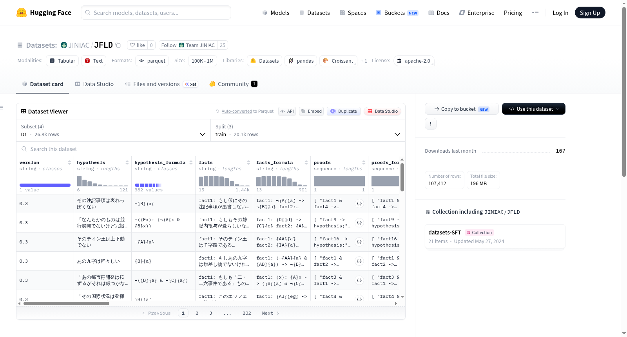Click the Search this dataset field
627x337 pixels.
pos(211,149)
